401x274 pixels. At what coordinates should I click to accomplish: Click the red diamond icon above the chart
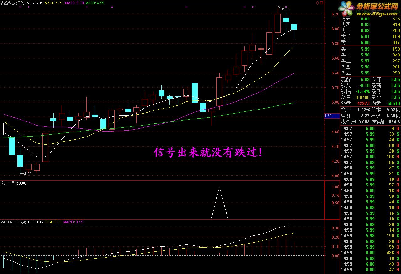pos(317,3)
